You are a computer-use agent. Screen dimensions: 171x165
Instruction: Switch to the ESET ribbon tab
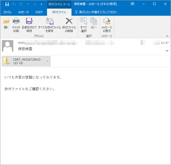(39, 12)
